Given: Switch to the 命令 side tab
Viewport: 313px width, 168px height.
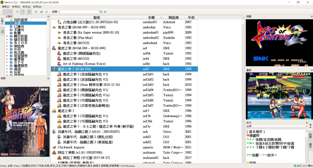Looking at the screenshot, I should click(x=310, y=126).
